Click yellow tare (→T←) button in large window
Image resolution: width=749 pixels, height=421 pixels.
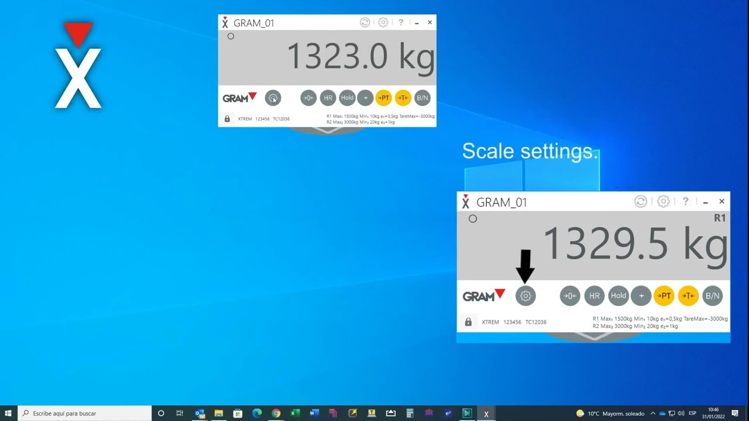pyautogui.click(x=688, y=296)
